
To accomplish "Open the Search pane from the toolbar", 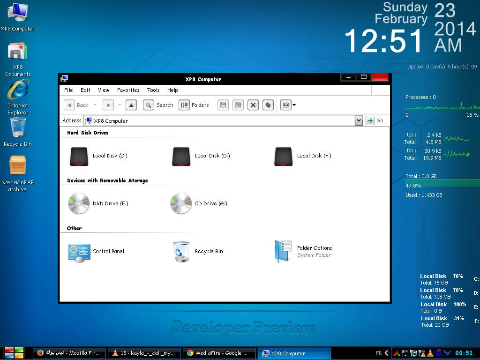I will (x=158, y=105).
